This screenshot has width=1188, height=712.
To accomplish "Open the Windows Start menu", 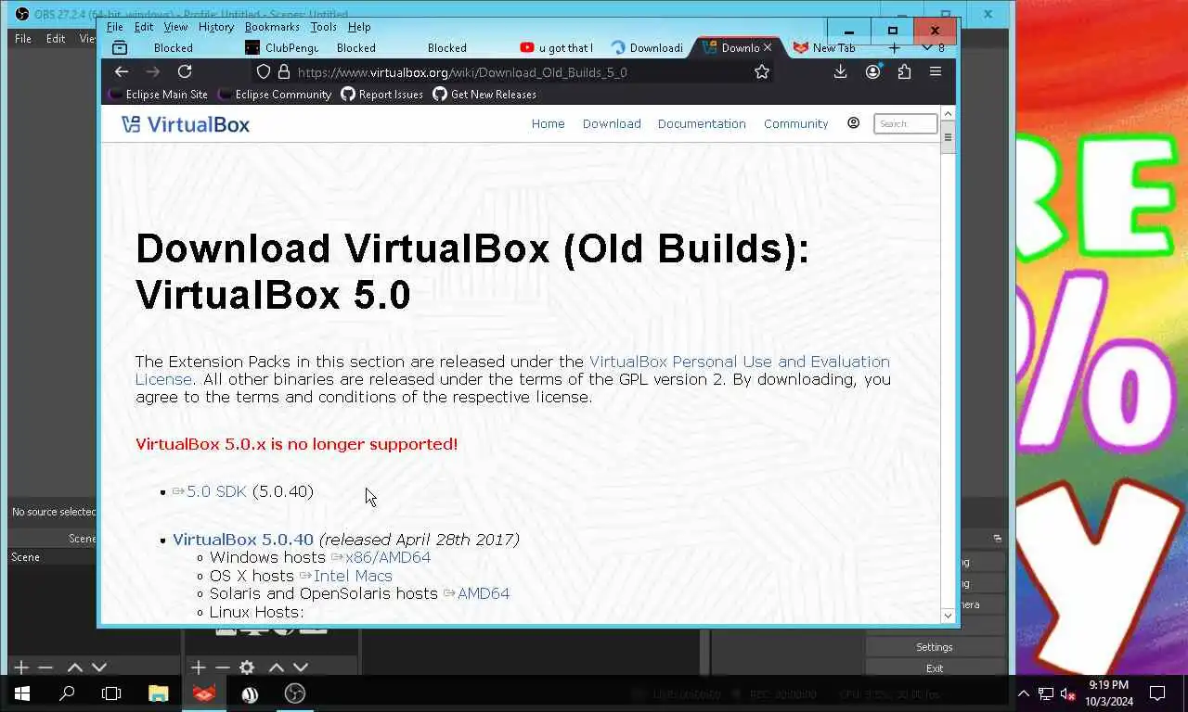I will 22,693.
